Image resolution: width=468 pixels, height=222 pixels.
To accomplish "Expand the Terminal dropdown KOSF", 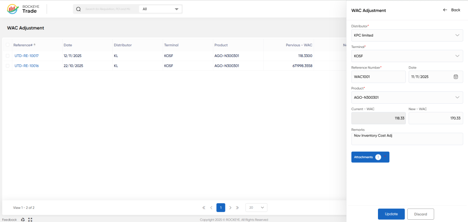I will 407,56.
